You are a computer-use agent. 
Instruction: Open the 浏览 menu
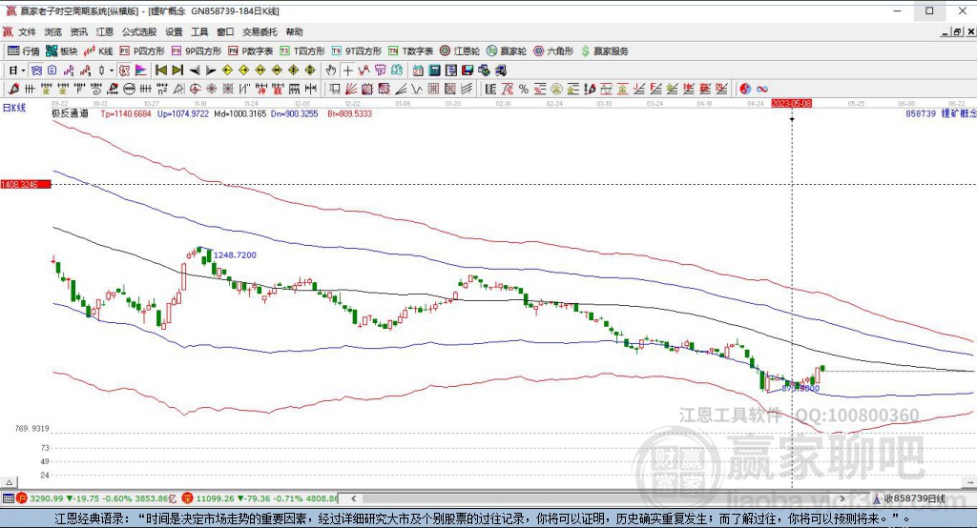pos(53,31)
